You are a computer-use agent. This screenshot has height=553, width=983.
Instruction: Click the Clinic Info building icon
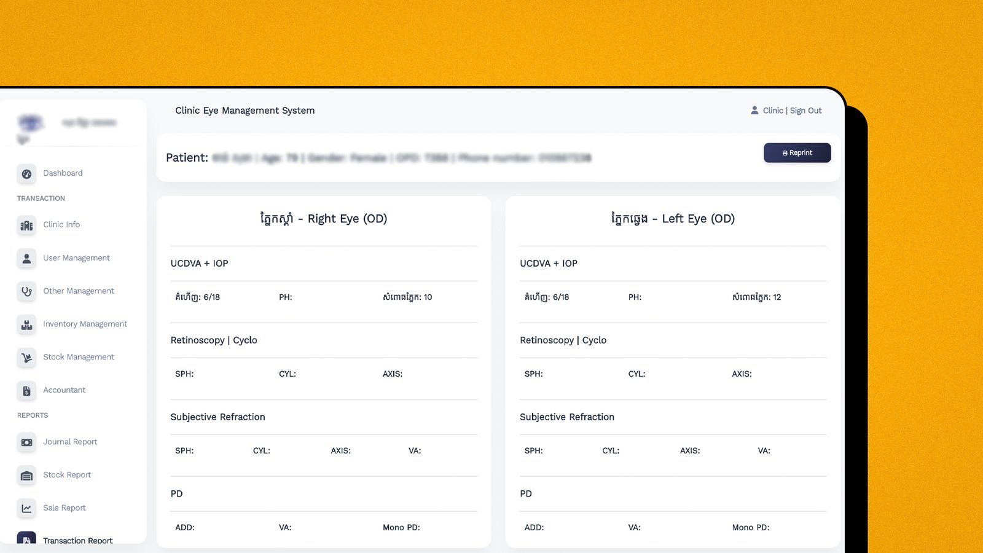coord(26,225)
